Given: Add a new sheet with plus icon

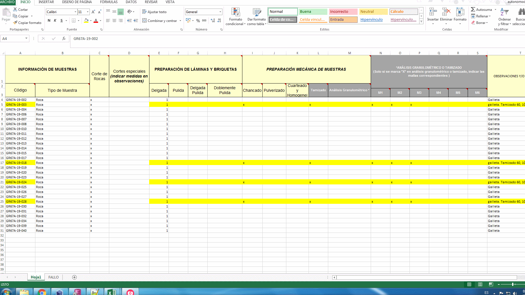Looking at the screenshot, I should pos(74,277).
